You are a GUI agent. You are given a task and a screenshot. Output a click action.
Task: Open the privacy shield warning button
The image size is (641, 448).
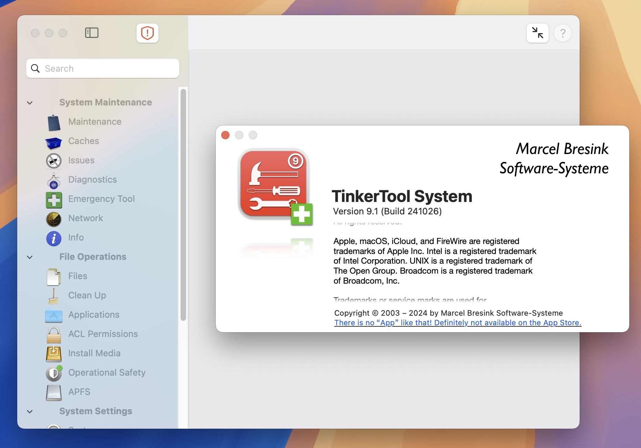pos(147,33)
